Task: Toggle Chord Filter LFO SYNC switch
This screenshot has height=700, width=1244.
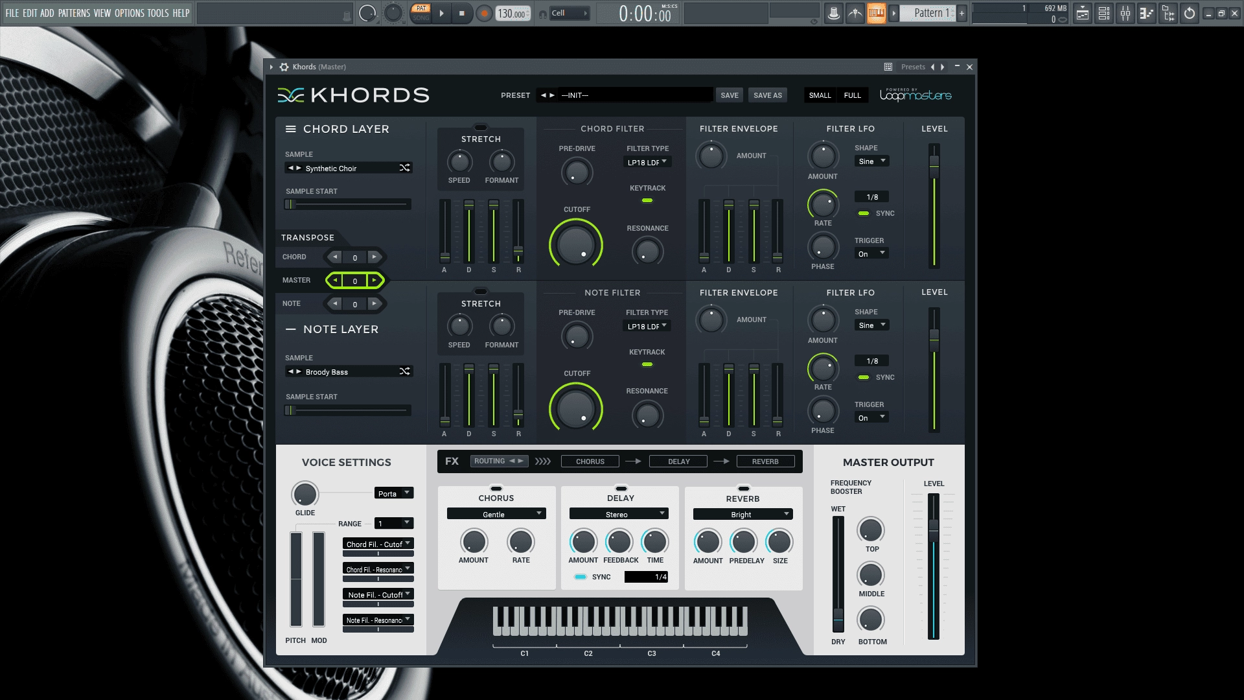Action: coord(864,213)
